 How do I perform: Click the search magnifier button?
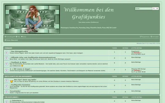coord(154,9)
